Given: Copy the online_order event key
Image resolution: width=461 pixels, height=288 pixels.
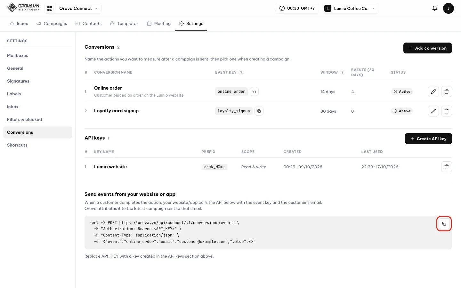Looking at the screenshot, I should click(254, 92).
